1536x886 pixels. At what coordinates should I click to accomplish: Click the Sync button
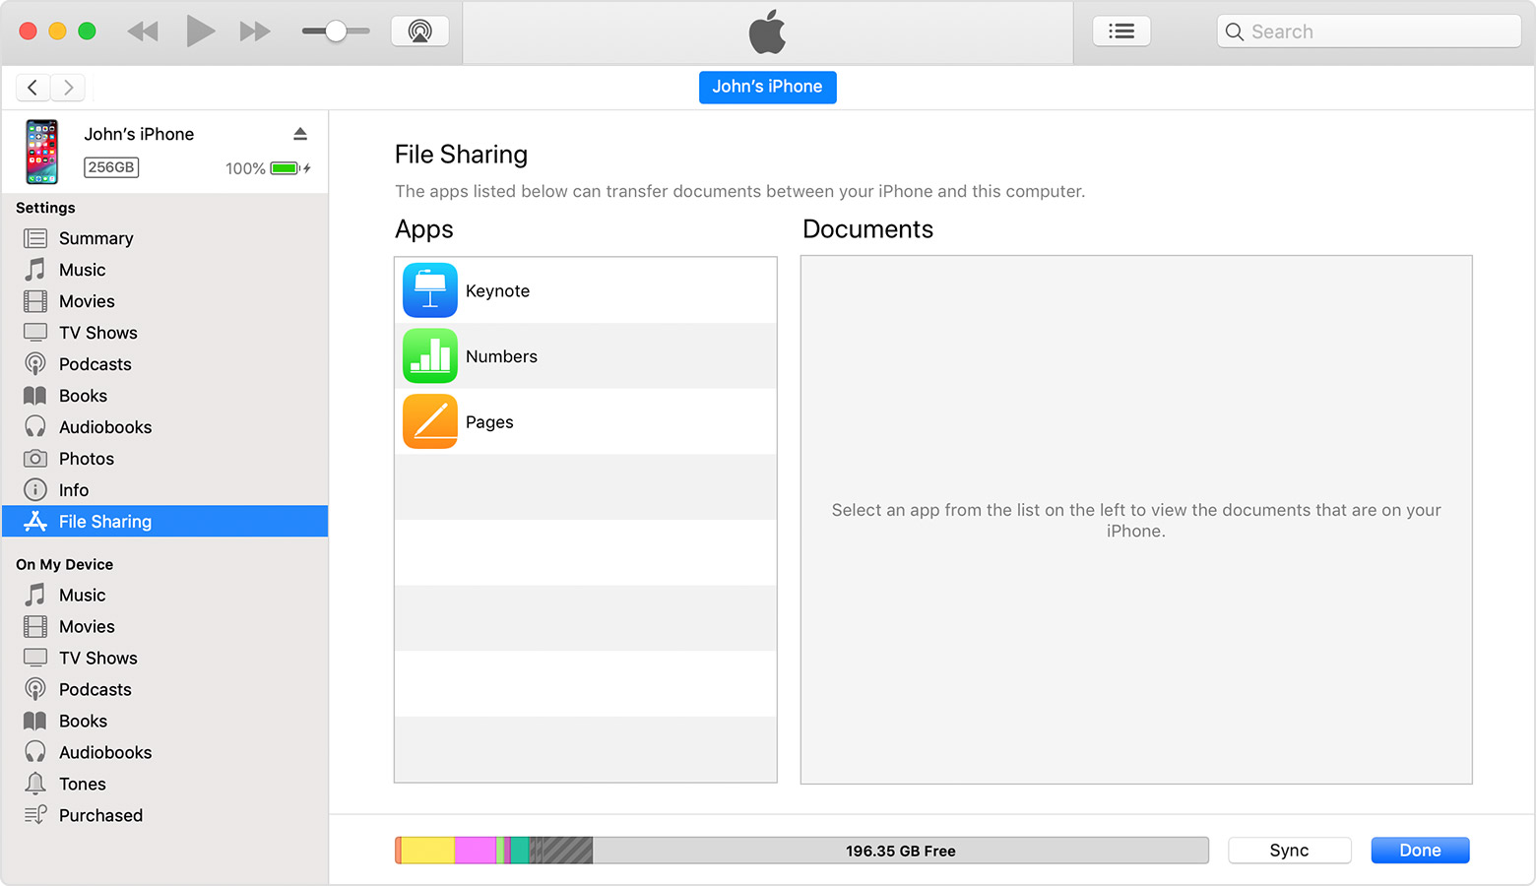point(1290,850)
